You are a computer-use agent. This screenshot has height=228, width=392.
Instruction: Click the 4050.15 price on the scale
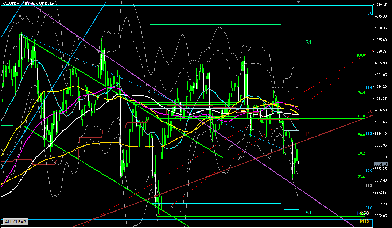point(381,5)
